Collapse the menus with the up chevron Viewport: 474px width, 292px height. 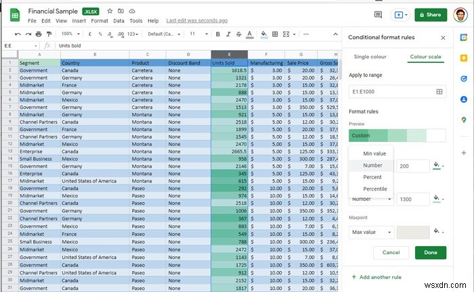(x=336, y=34)
